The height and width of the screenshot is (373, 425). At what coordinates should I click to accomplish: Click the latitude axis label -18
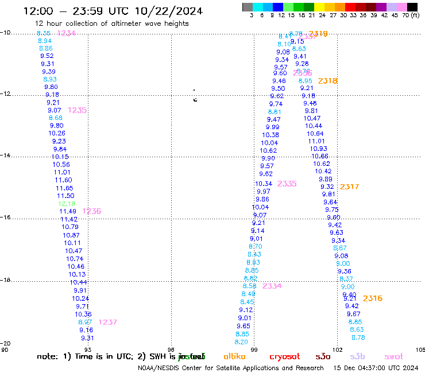pyautogui.click(x=5, y=280)
